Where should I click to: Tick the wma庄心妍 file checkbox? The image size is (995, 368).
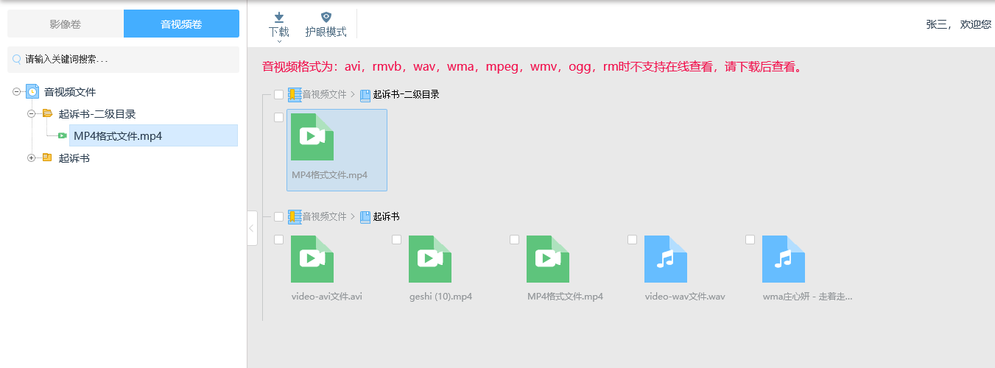click(750, 239)
